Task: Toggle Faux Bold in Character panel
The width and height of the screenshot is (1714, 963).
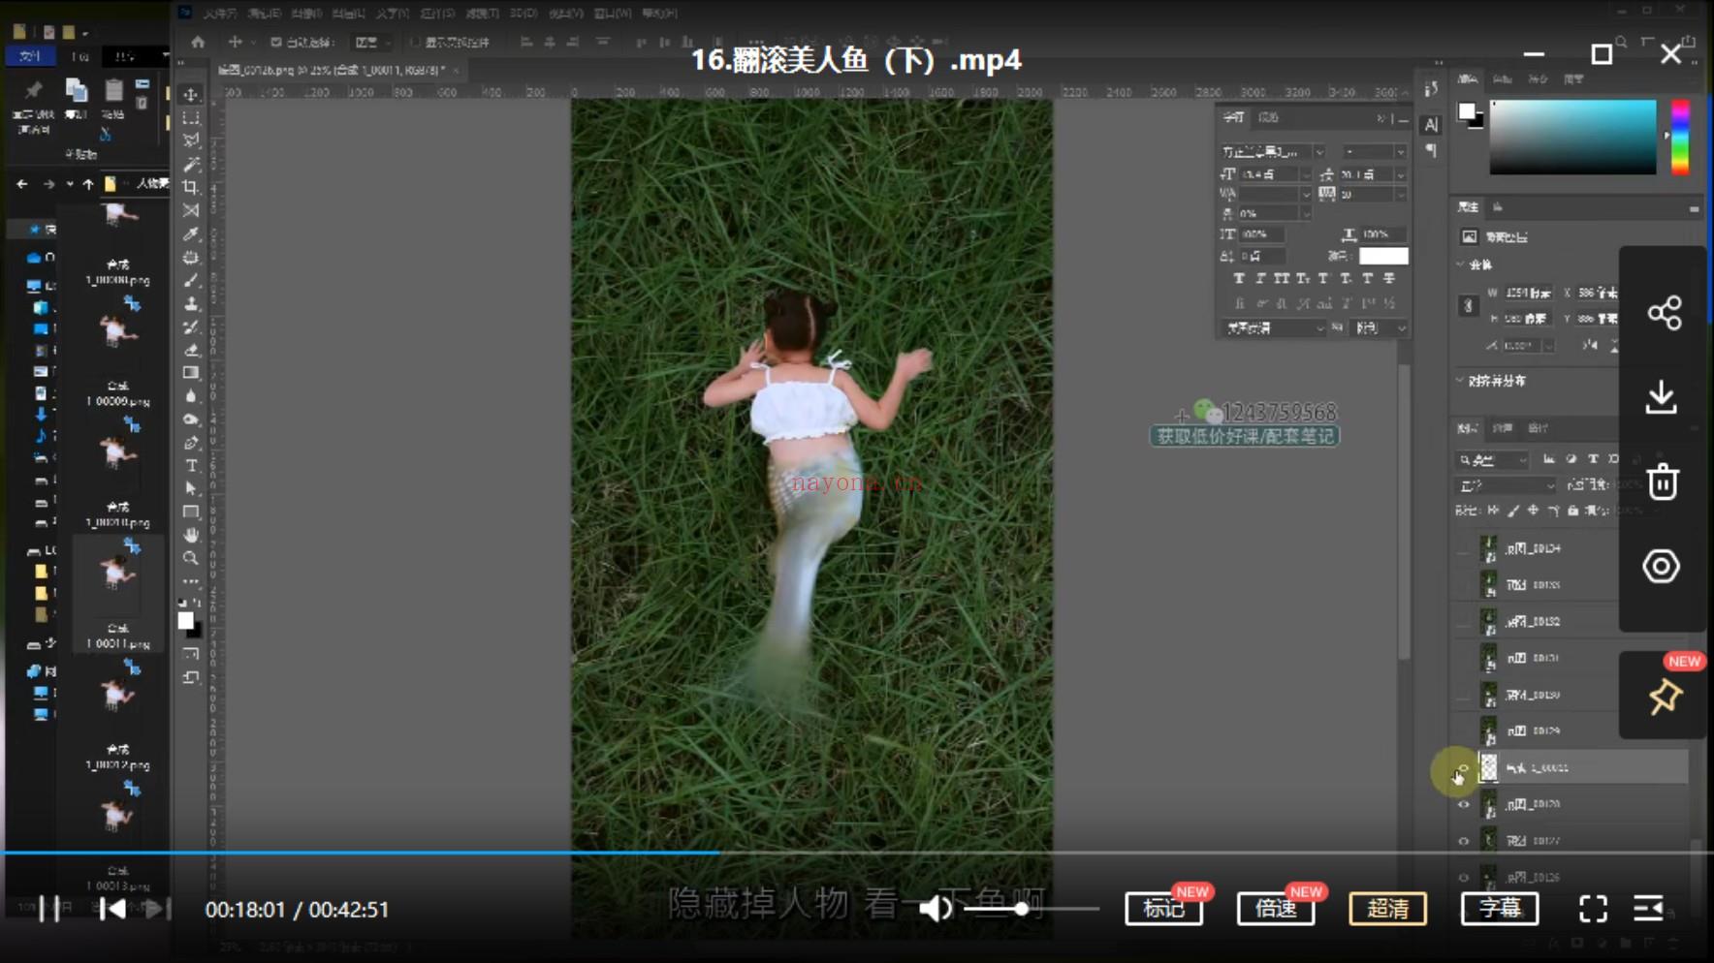Action: click(x=1238, y=278)
